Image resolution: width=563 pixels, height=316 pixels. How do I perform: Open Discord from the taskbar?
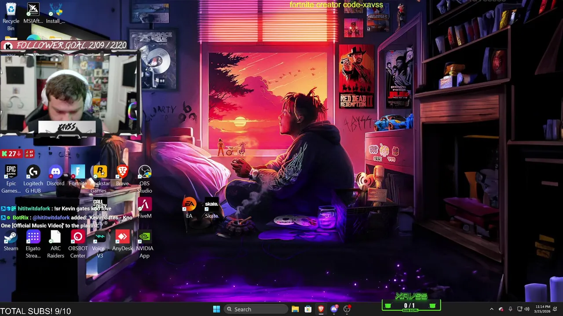point(334,309)
